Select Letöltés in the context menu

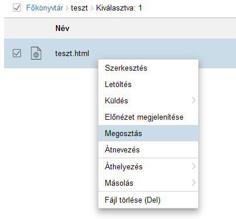(148, 84)
